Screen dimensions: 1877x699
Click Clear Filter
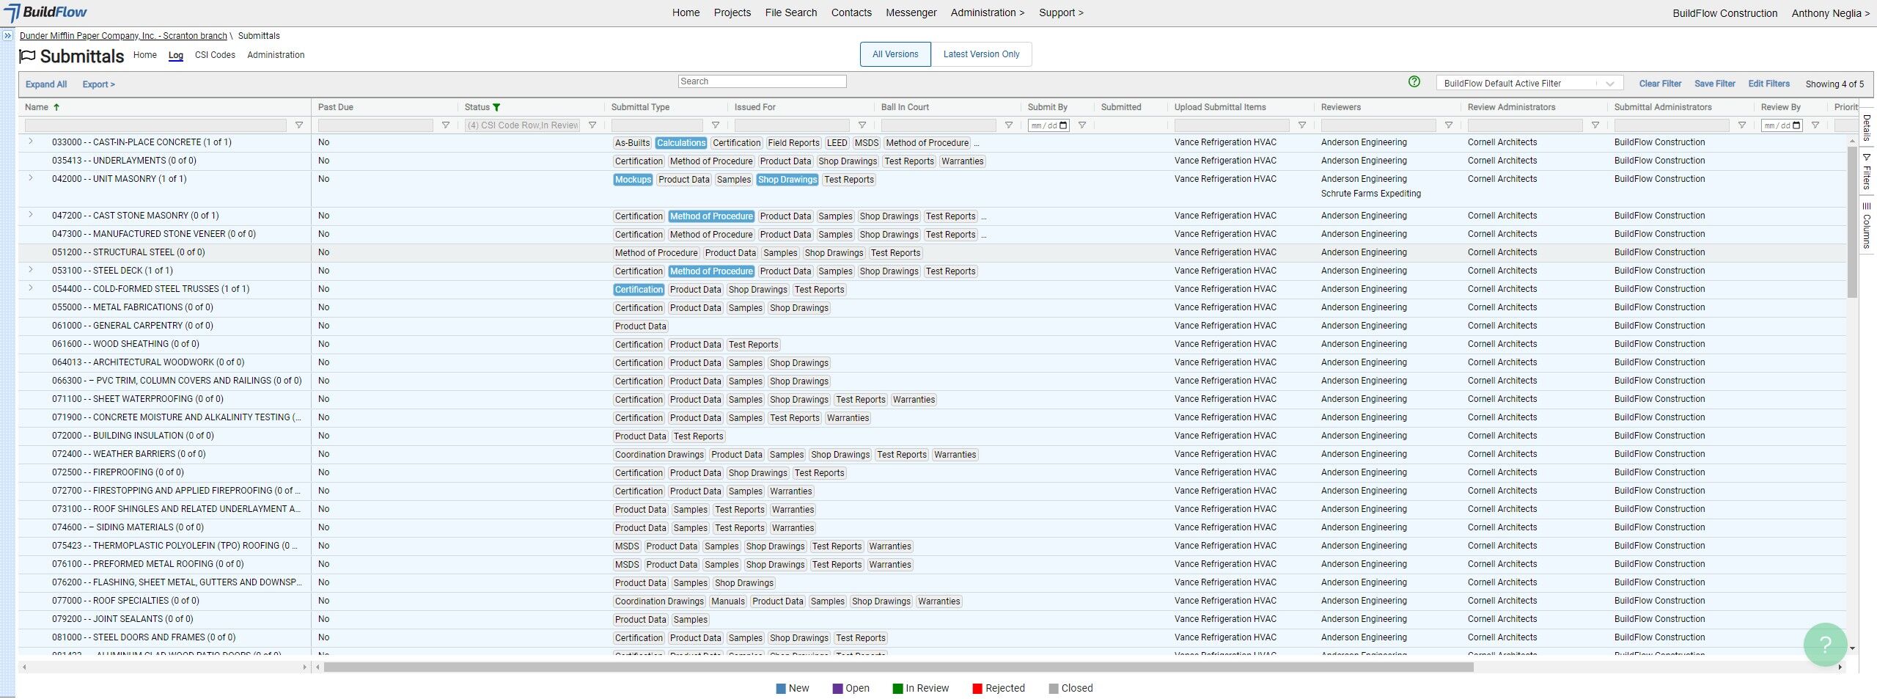pos(1660,84)
